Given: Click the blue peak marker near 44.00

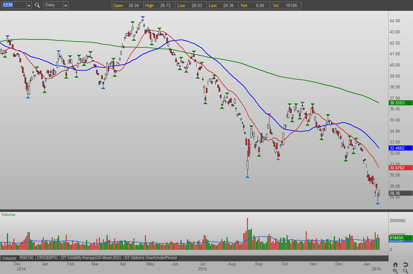Looking at the screenshot, I should coord(143,17).
